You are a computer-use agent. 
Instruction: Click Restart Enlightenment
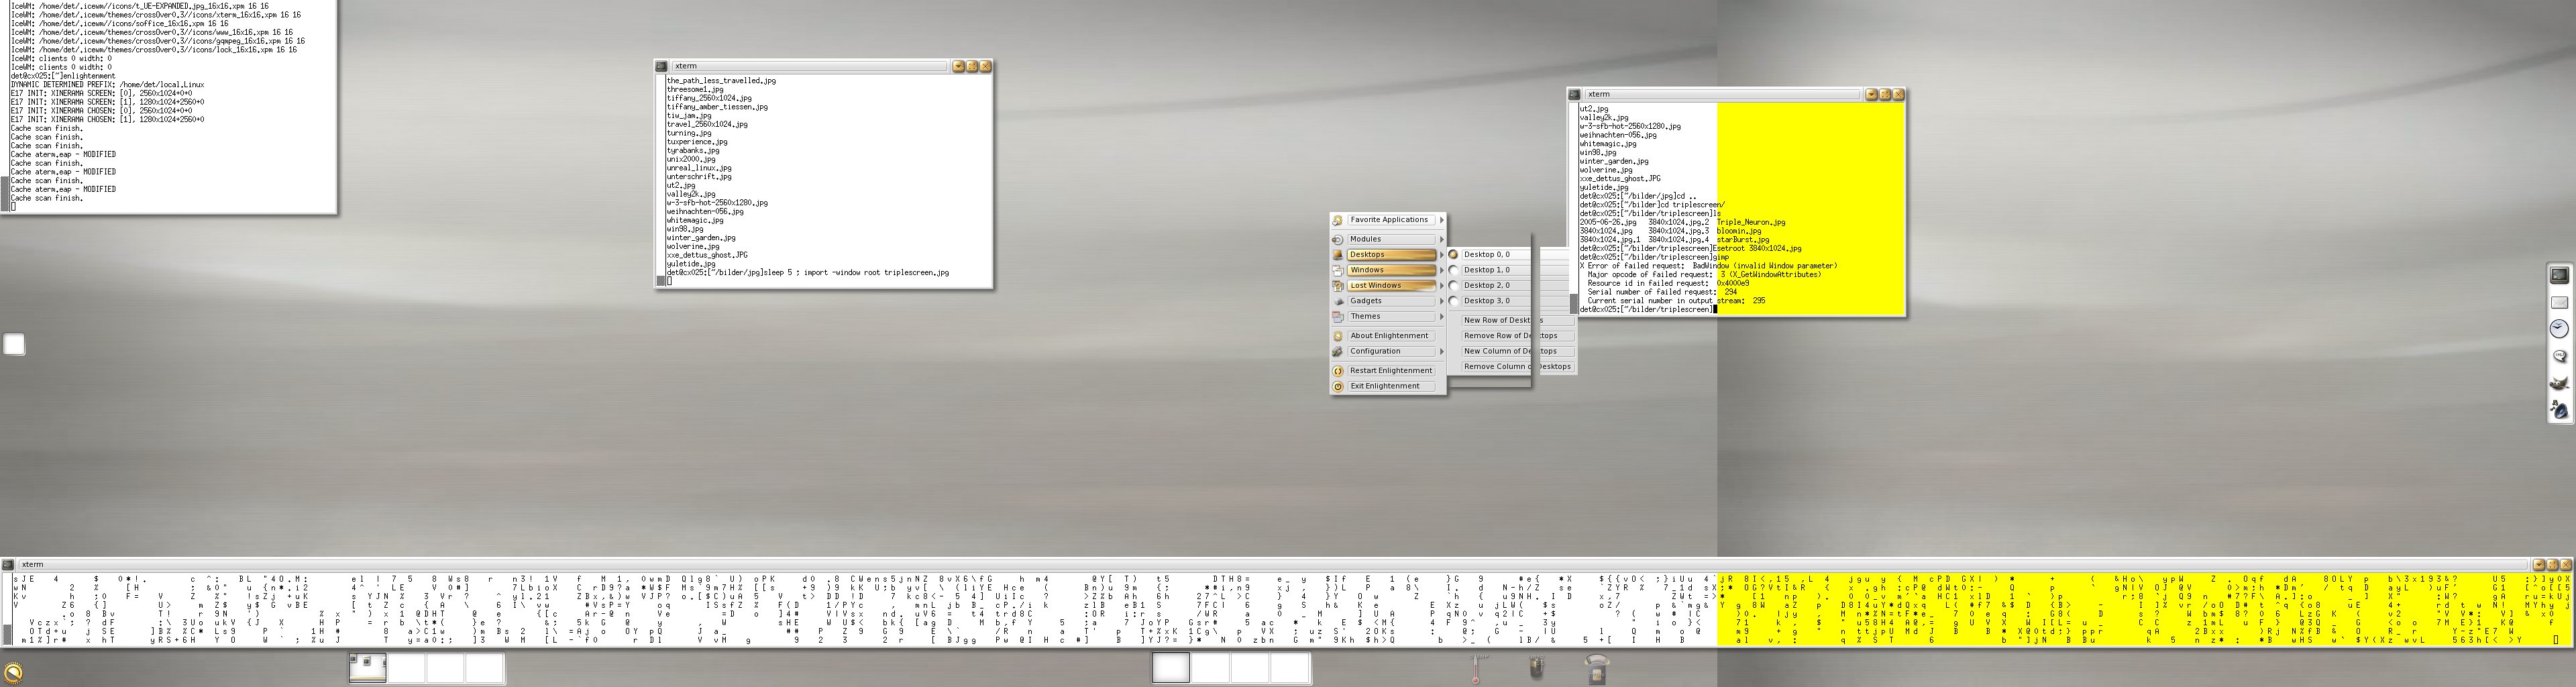1390,371
